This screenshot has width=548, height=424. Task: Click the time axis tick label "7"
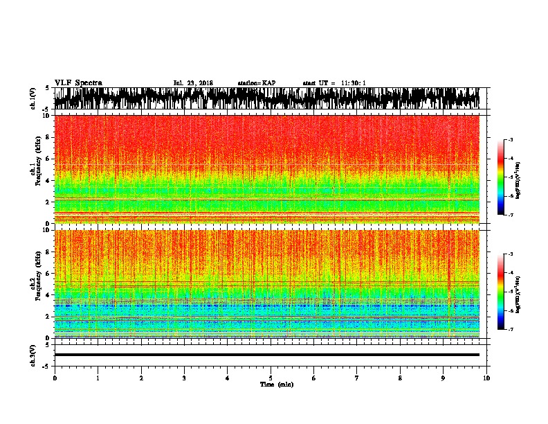(357, 378)
